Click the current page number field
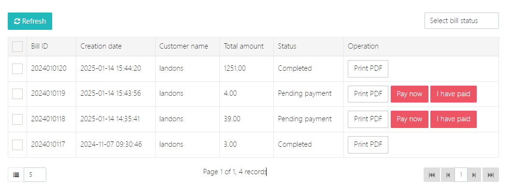 (x=461, y=175)
